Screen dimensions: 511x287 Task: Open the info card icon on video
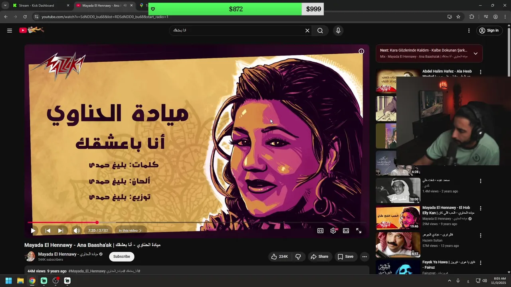coord(361,51)
